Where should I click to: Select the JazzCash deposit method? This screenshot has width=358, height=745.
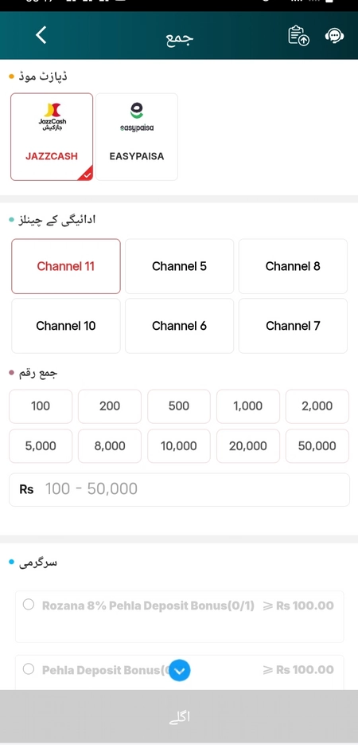pos(52,137)
